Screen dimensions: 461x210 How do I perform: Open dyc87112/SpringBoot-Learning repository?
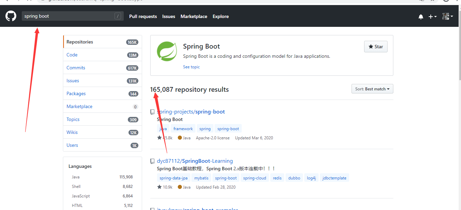[x=195, y=161]
